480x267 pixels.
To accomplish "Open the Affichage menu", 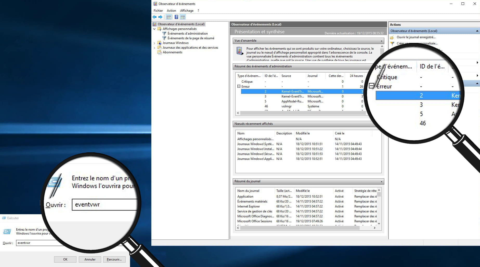I will click(x=187, y=11).
